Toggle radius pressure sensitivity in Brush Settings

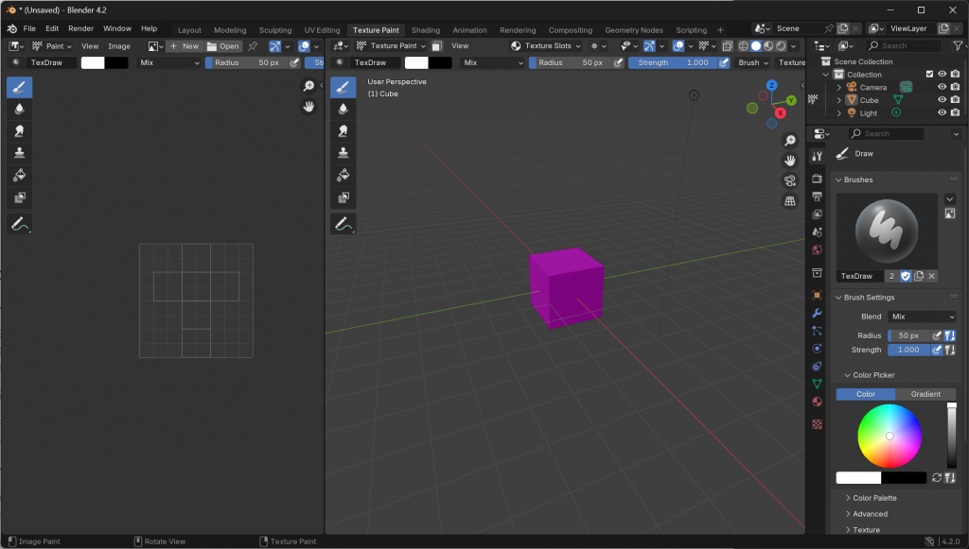(x=937, y=335)
